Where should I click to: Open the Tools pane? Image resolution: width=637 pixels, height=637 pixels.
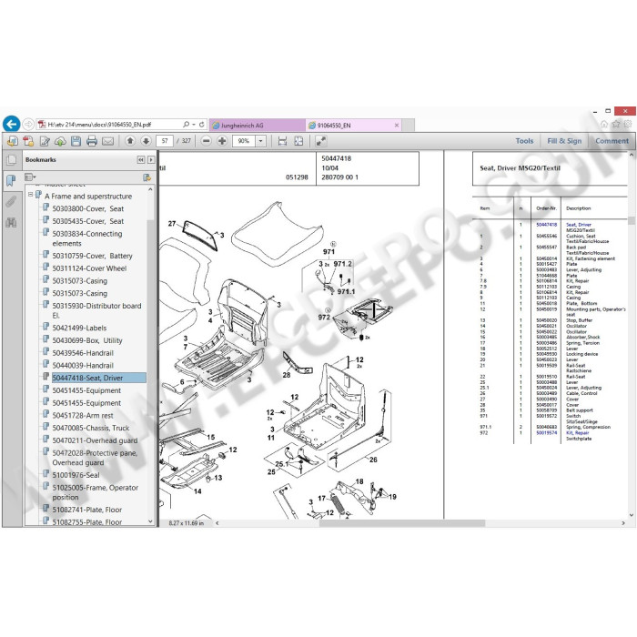tap(524, 141)
